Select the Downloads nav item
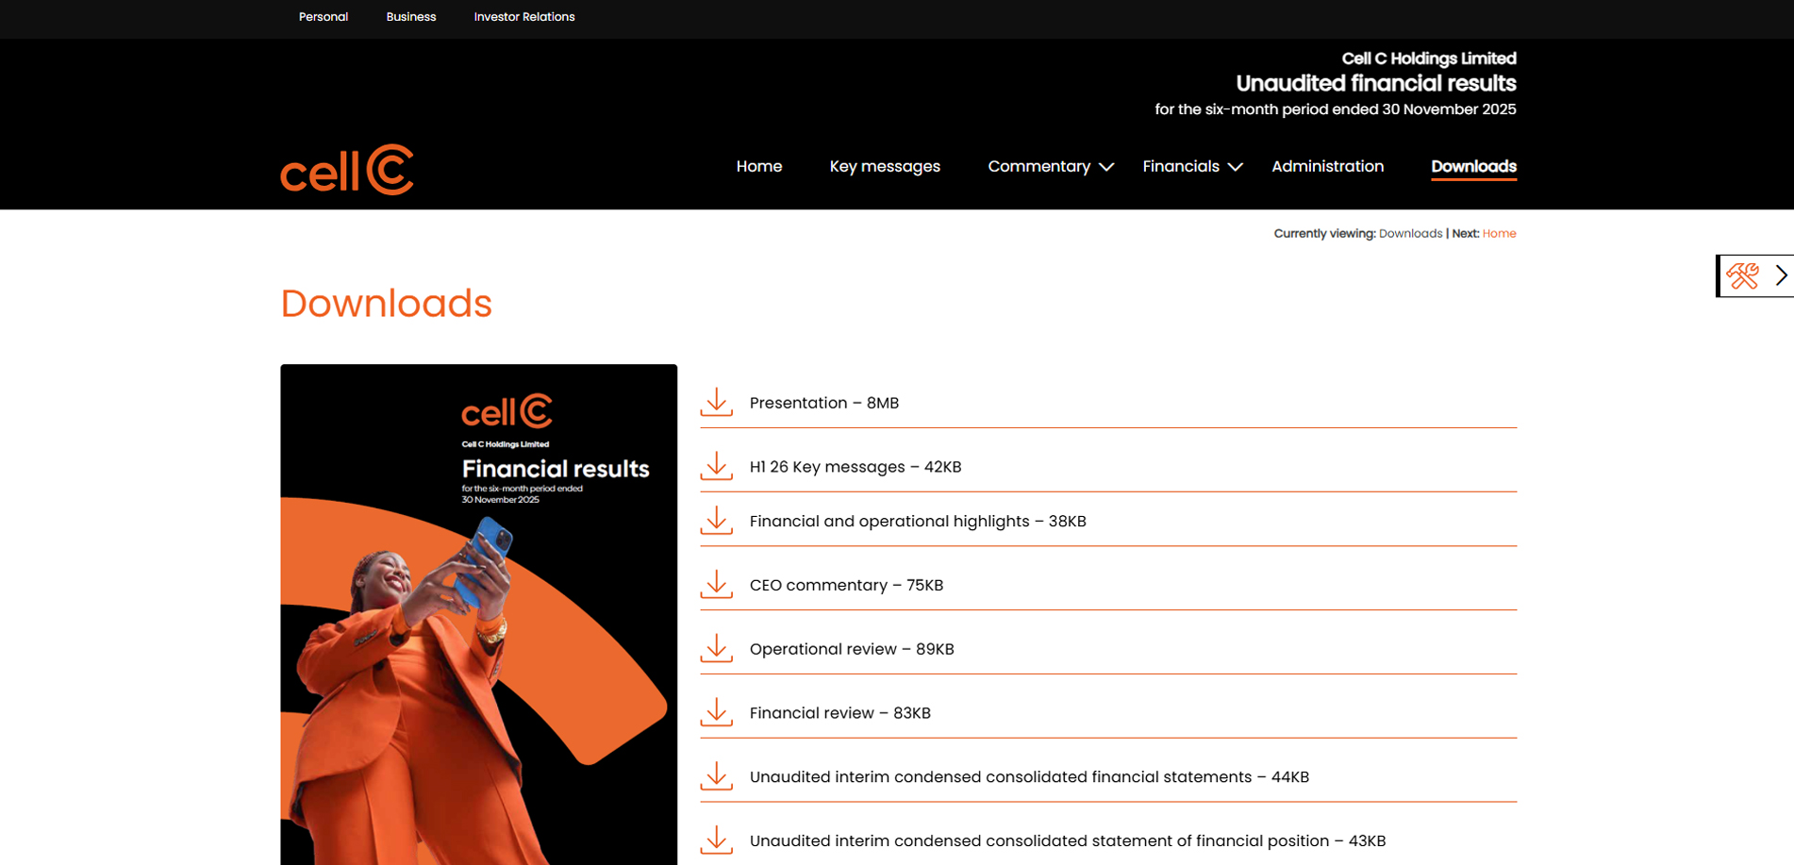This screenshot has height=865, width=1794. click(x=1473, y=166)
